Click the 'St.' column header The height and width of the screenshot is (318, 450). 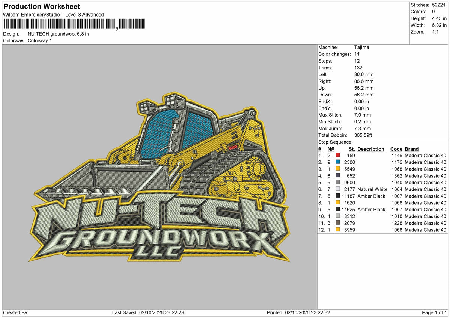[x=352, y=149]
